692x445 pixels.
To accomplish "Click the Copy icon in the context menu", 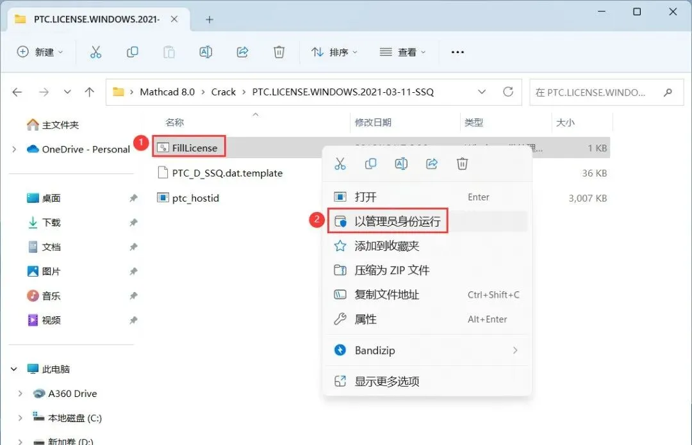I will (x=371, y=164).
